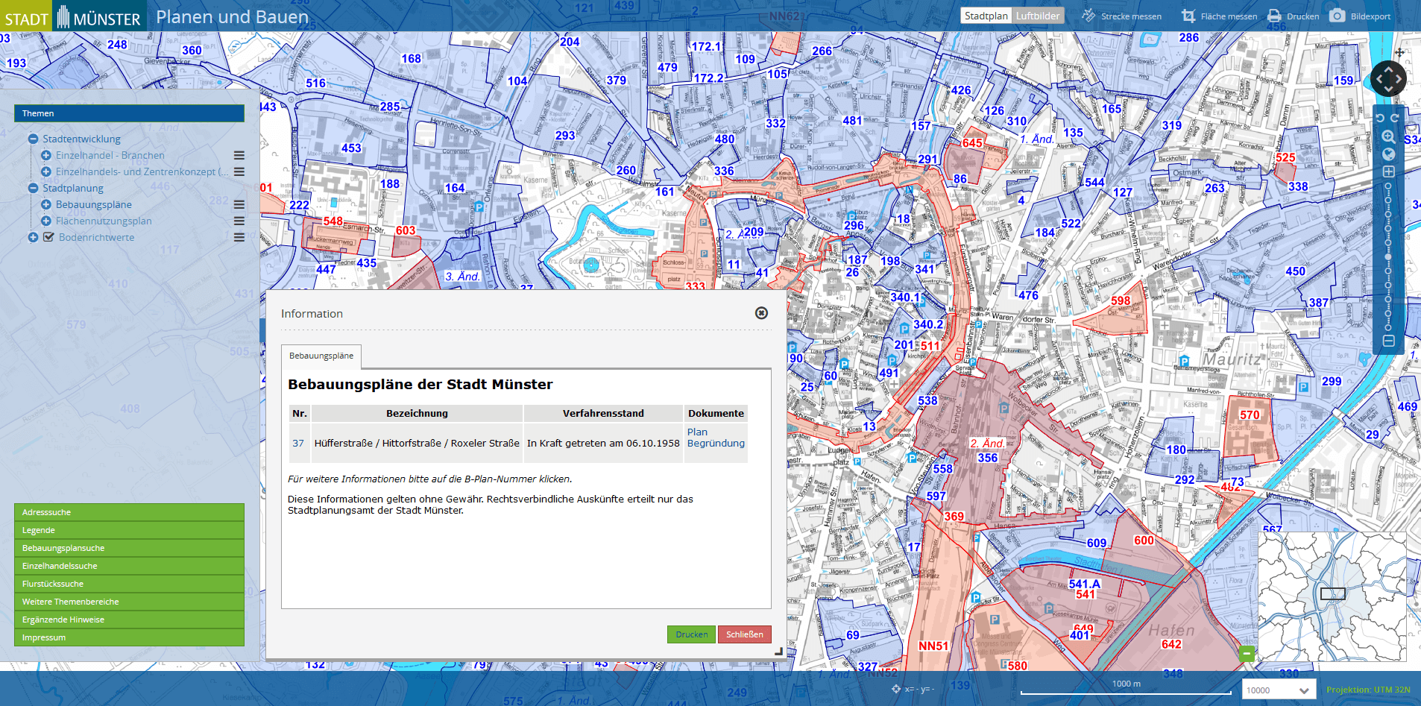Image resolution: width=1421 pixels, height=706 pixels.
Task: Click the Strecke messen ruler icon
Action: 1088,16
